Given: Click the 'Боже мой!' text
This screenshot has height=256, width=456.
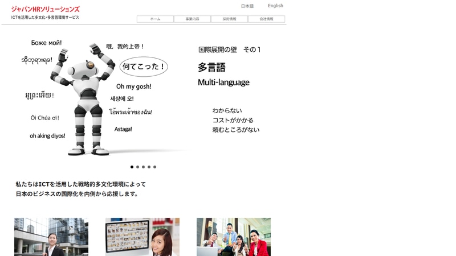Looking at the screenshot, I should tap(46, 43).
